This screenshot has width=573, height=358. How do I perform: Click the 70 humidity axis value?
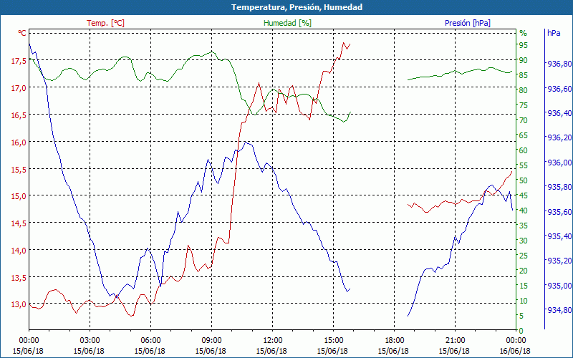tap(524, 120)
